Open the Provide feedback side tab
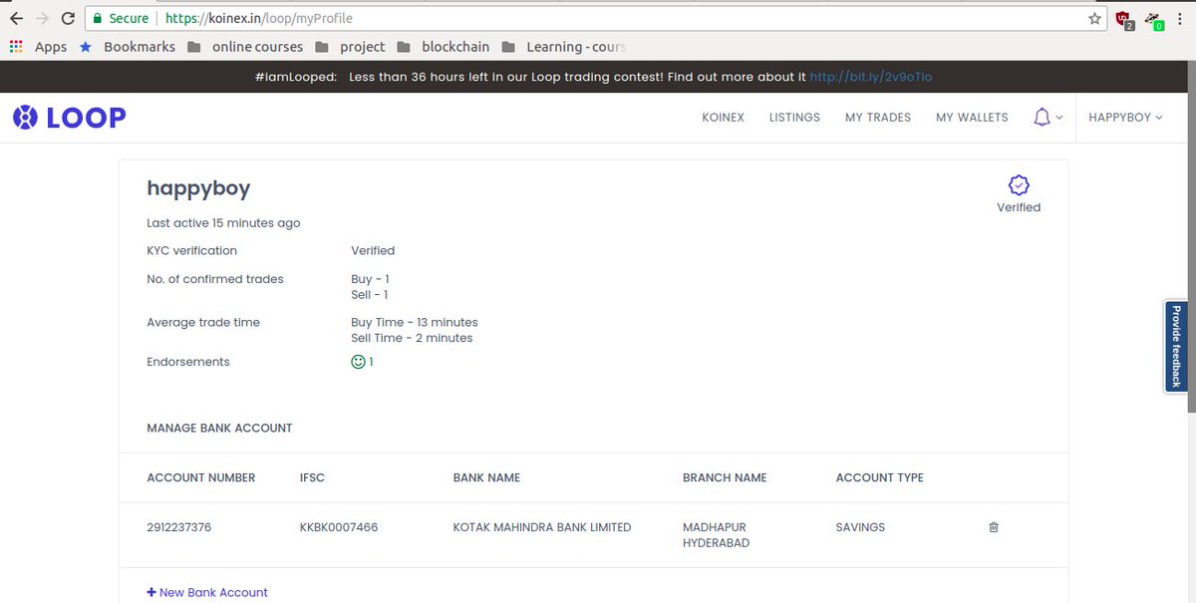The image size is (1196, 603). (1176, 346)
